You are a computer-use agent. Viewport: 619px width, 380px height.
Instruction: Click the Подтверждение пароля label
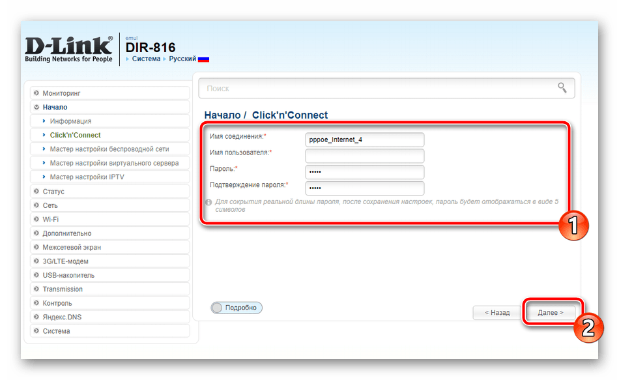(249, 185)
